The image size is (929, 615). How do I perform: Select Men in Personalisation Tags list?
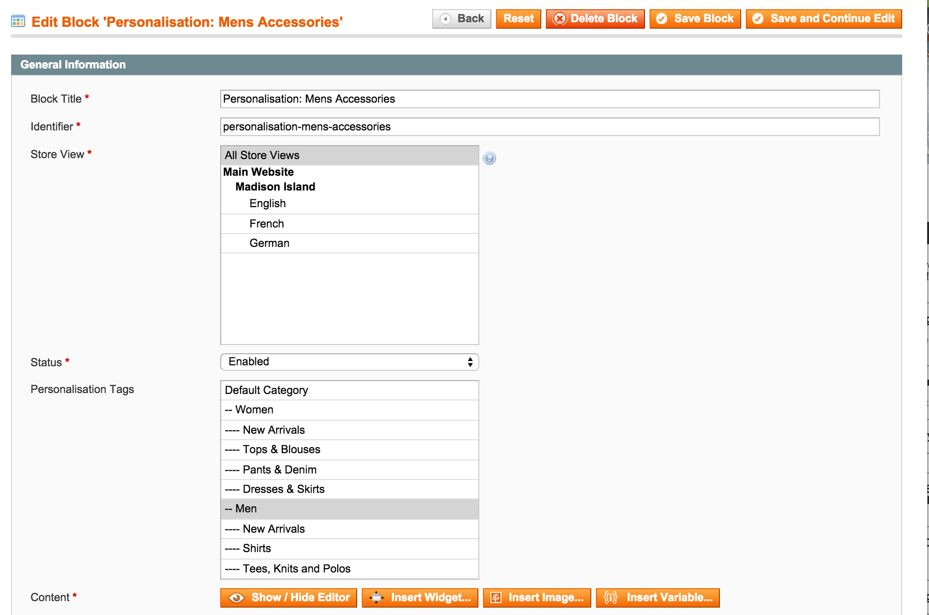(x=349, y=509)
